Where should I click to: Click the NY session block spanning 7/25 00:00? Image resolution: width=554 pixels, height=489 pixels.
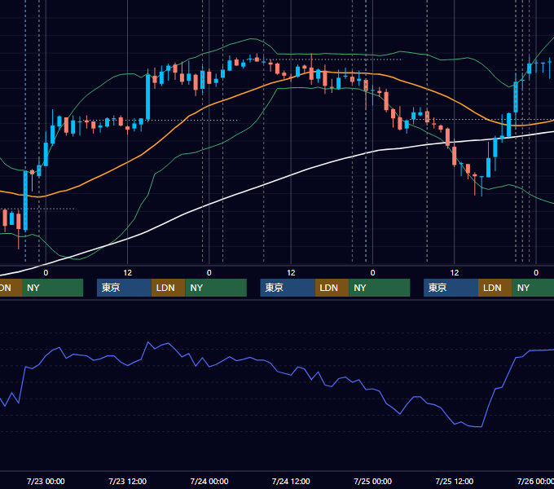(380, 288)
